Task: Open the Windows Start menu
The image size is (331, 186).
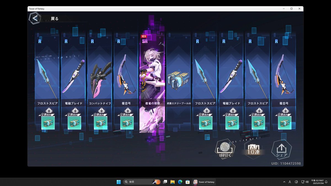Action: click(119, 182)
